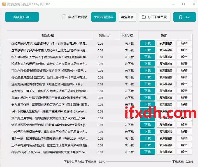Click 0.0B size in 这首歌唱出了多少中年男人 row
Viewport: 198px width, 167px height.
tap(100, 50)
